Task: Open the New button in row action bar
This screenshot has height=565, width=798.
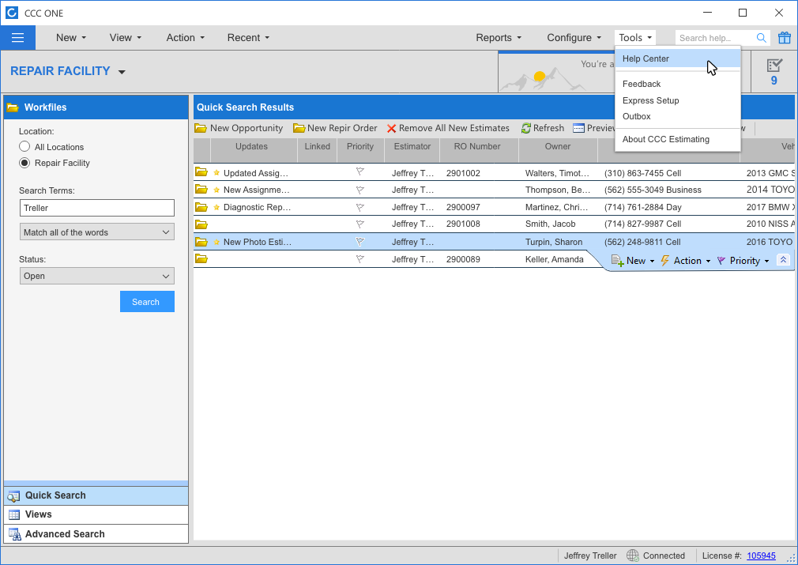Action: click(x=633, y=261)
